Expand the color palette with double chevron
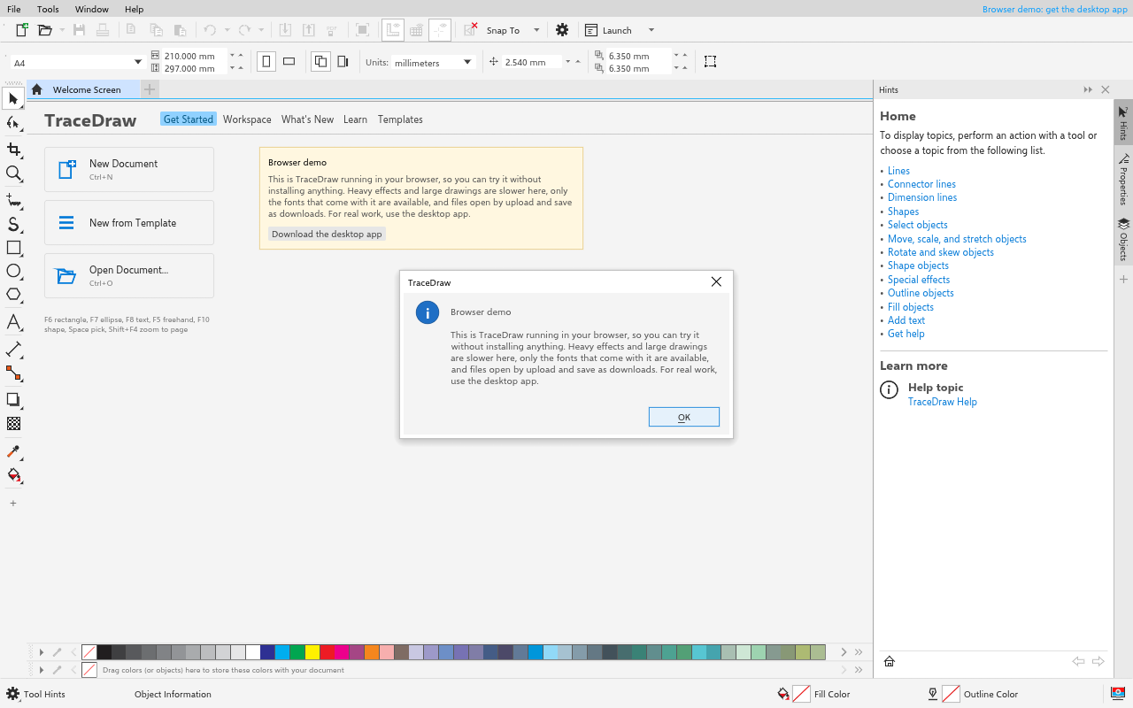Image resolution: width=1133 pixels, height=708 pixels. [x=859, y=652]
